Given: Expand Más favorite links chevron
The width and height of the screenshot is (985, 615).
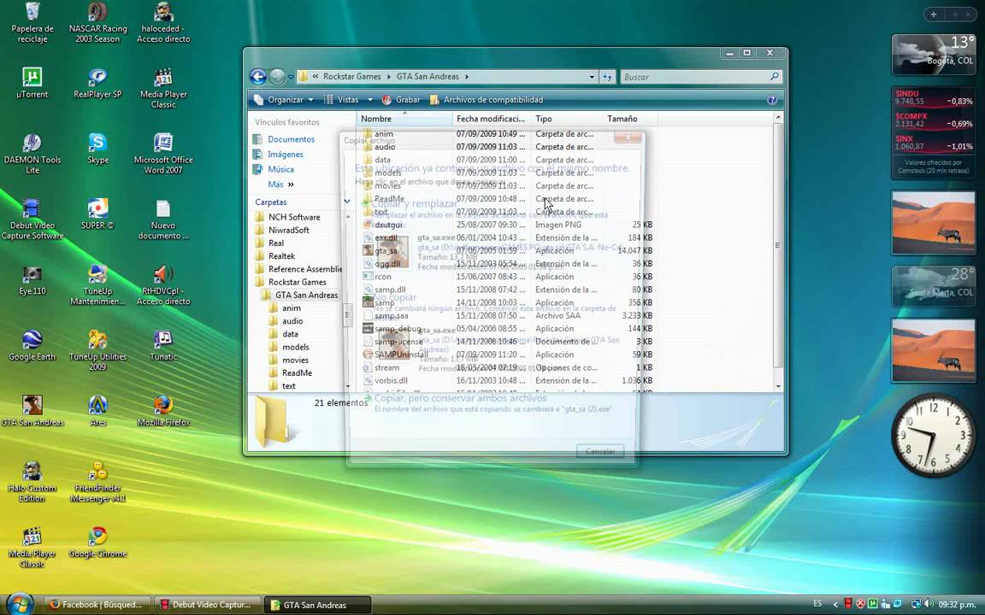Looking at the screenshot, I should [x=291, y=184].
